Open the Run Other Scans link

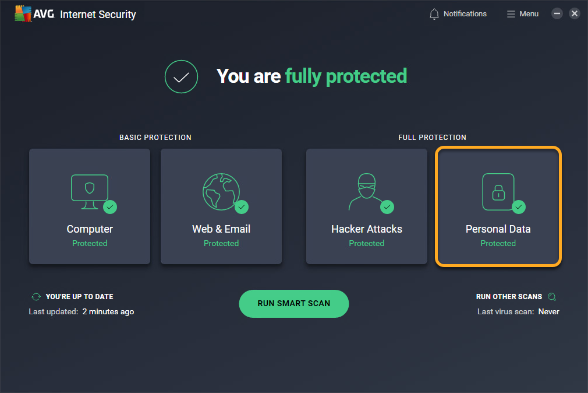pos(509,297)
